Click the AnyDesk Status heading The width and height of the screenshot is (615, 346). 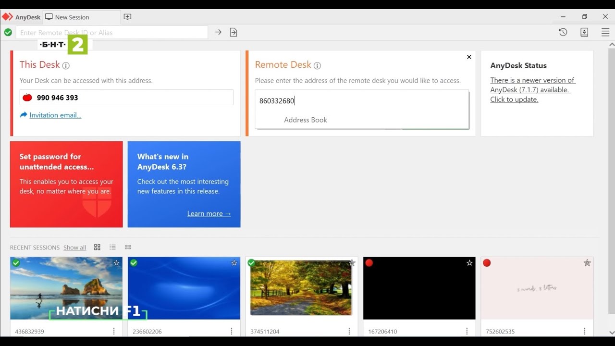[x=518, y=65]
